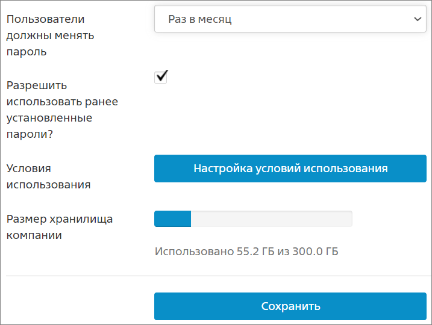Click the "Сохранить" button
The height and width of the screenshot is (325, 432).
coord(290,306)
